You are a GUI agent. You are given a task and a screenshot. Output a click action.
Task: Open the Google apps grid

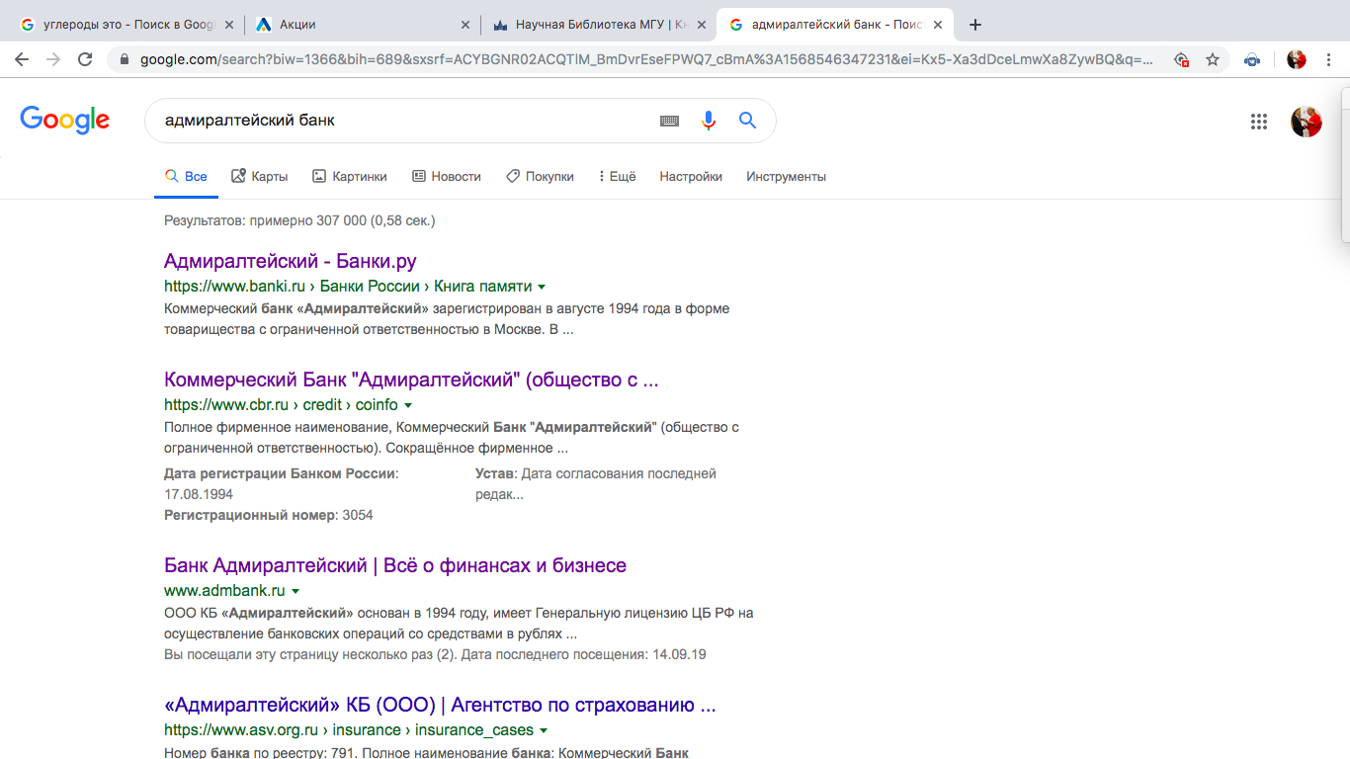coord(1258,122)
